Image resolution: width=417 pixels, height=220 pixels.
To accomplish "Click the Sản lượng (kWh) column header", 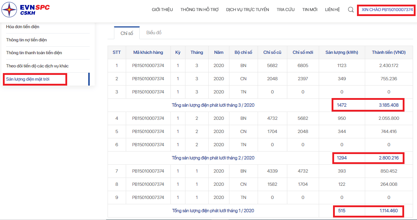I will tap(342, 52).
